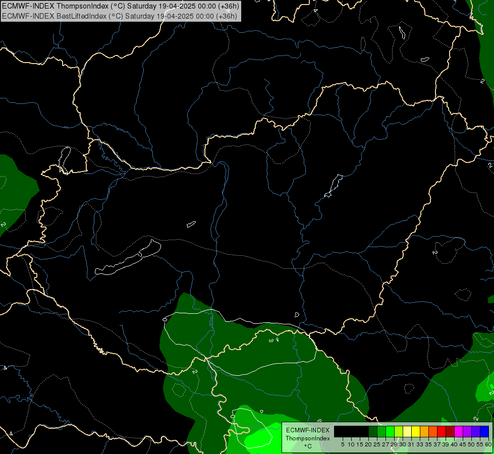Click the legend tick value '55'
Viewport: 494px width, 454px height.
[479, 444]
